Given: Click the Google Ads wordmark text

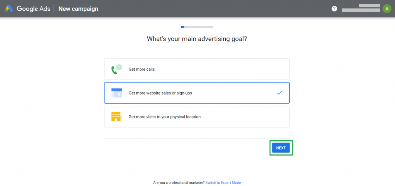Looking at the screenshot, I should [x=33, y=9].
